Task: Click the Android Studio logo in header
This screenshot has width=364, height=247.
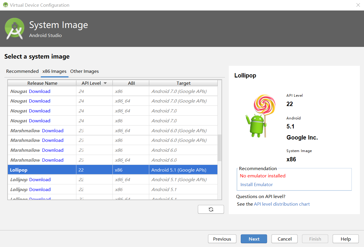Action: click(x=15, y=29)
